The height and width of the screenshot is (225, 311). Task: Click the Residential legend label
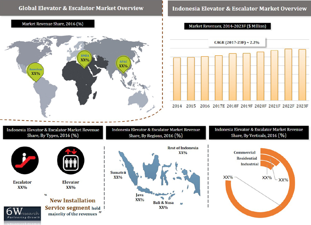(247, 158)
